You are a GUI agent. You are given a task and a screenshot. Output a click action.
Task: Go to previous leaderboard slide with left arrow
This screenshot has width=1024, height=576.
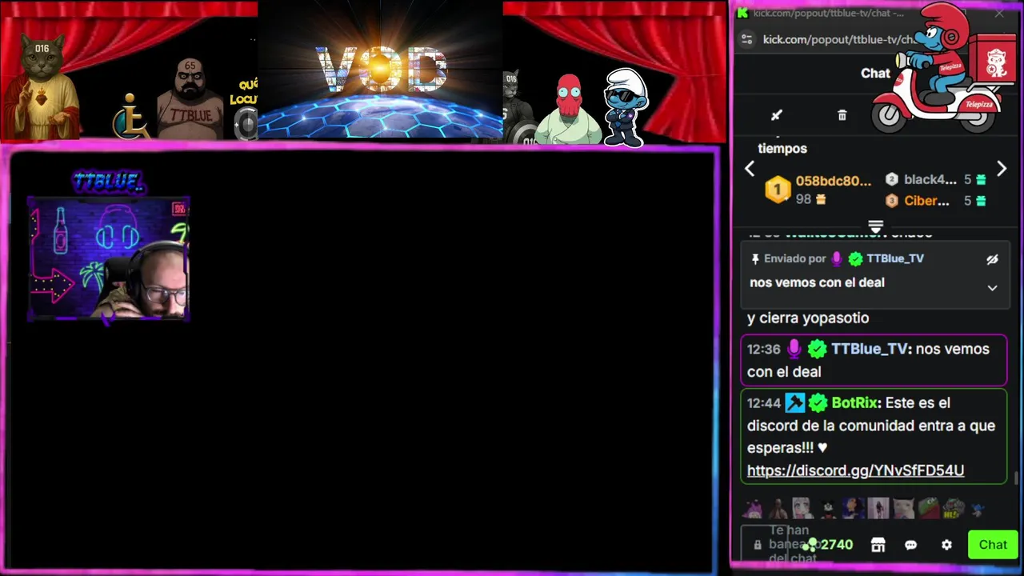tap(750, 169)
